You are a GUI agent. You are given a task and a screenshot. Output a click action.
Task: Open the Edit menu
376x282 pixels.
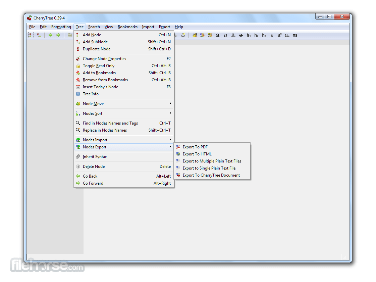[43, 27]
